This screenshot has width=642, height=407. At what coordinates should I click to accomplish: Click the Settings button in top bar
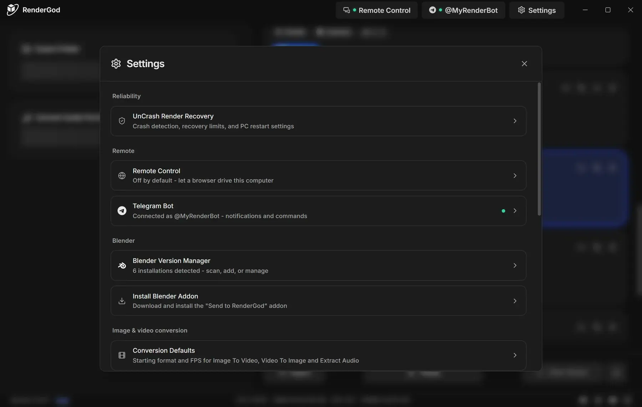537,10
